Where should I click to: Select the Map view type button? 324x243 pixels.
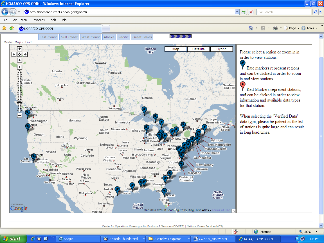(175, 49)
